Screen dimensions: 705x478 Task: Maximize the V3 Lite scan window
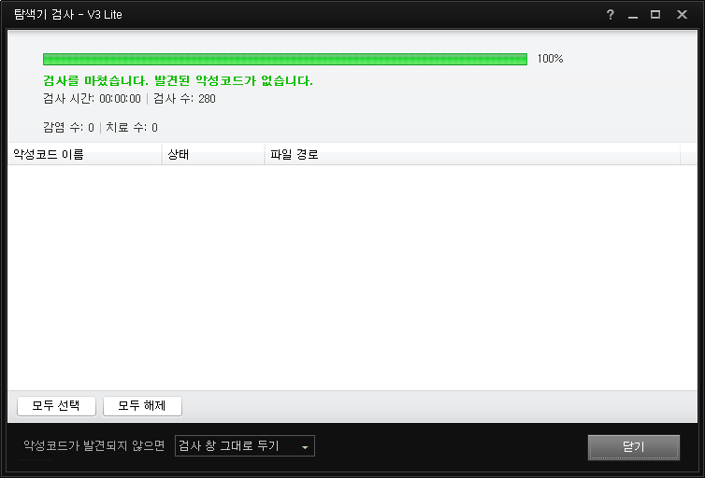point(655,14)
